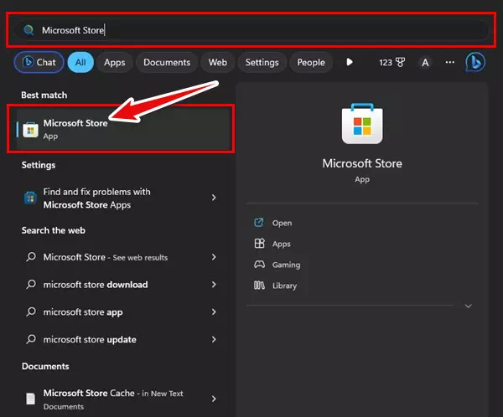This screenshot has width=503, height=417.
Task: Open the Microsoft Store Cache document
Action: [x=122, y=399]
